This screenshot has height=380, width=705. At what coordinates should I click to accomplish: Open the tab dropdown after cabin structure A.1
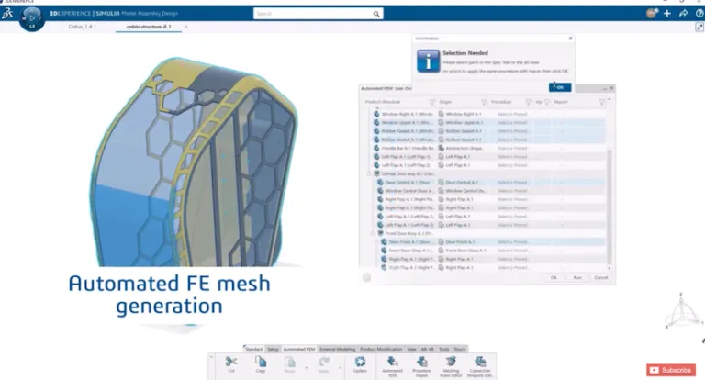tap(185, 27)
